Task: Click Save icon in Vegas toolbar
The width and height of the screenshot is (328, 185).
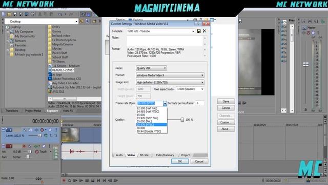Action: [15, 14]
